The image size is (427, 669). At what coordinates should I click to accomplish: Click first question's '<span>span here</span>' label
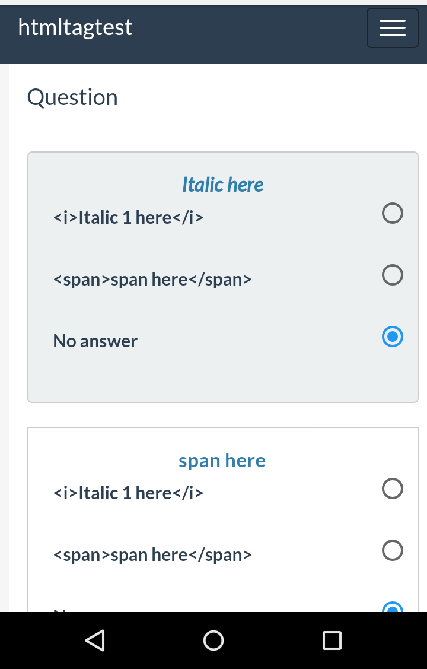click(152, 280)
